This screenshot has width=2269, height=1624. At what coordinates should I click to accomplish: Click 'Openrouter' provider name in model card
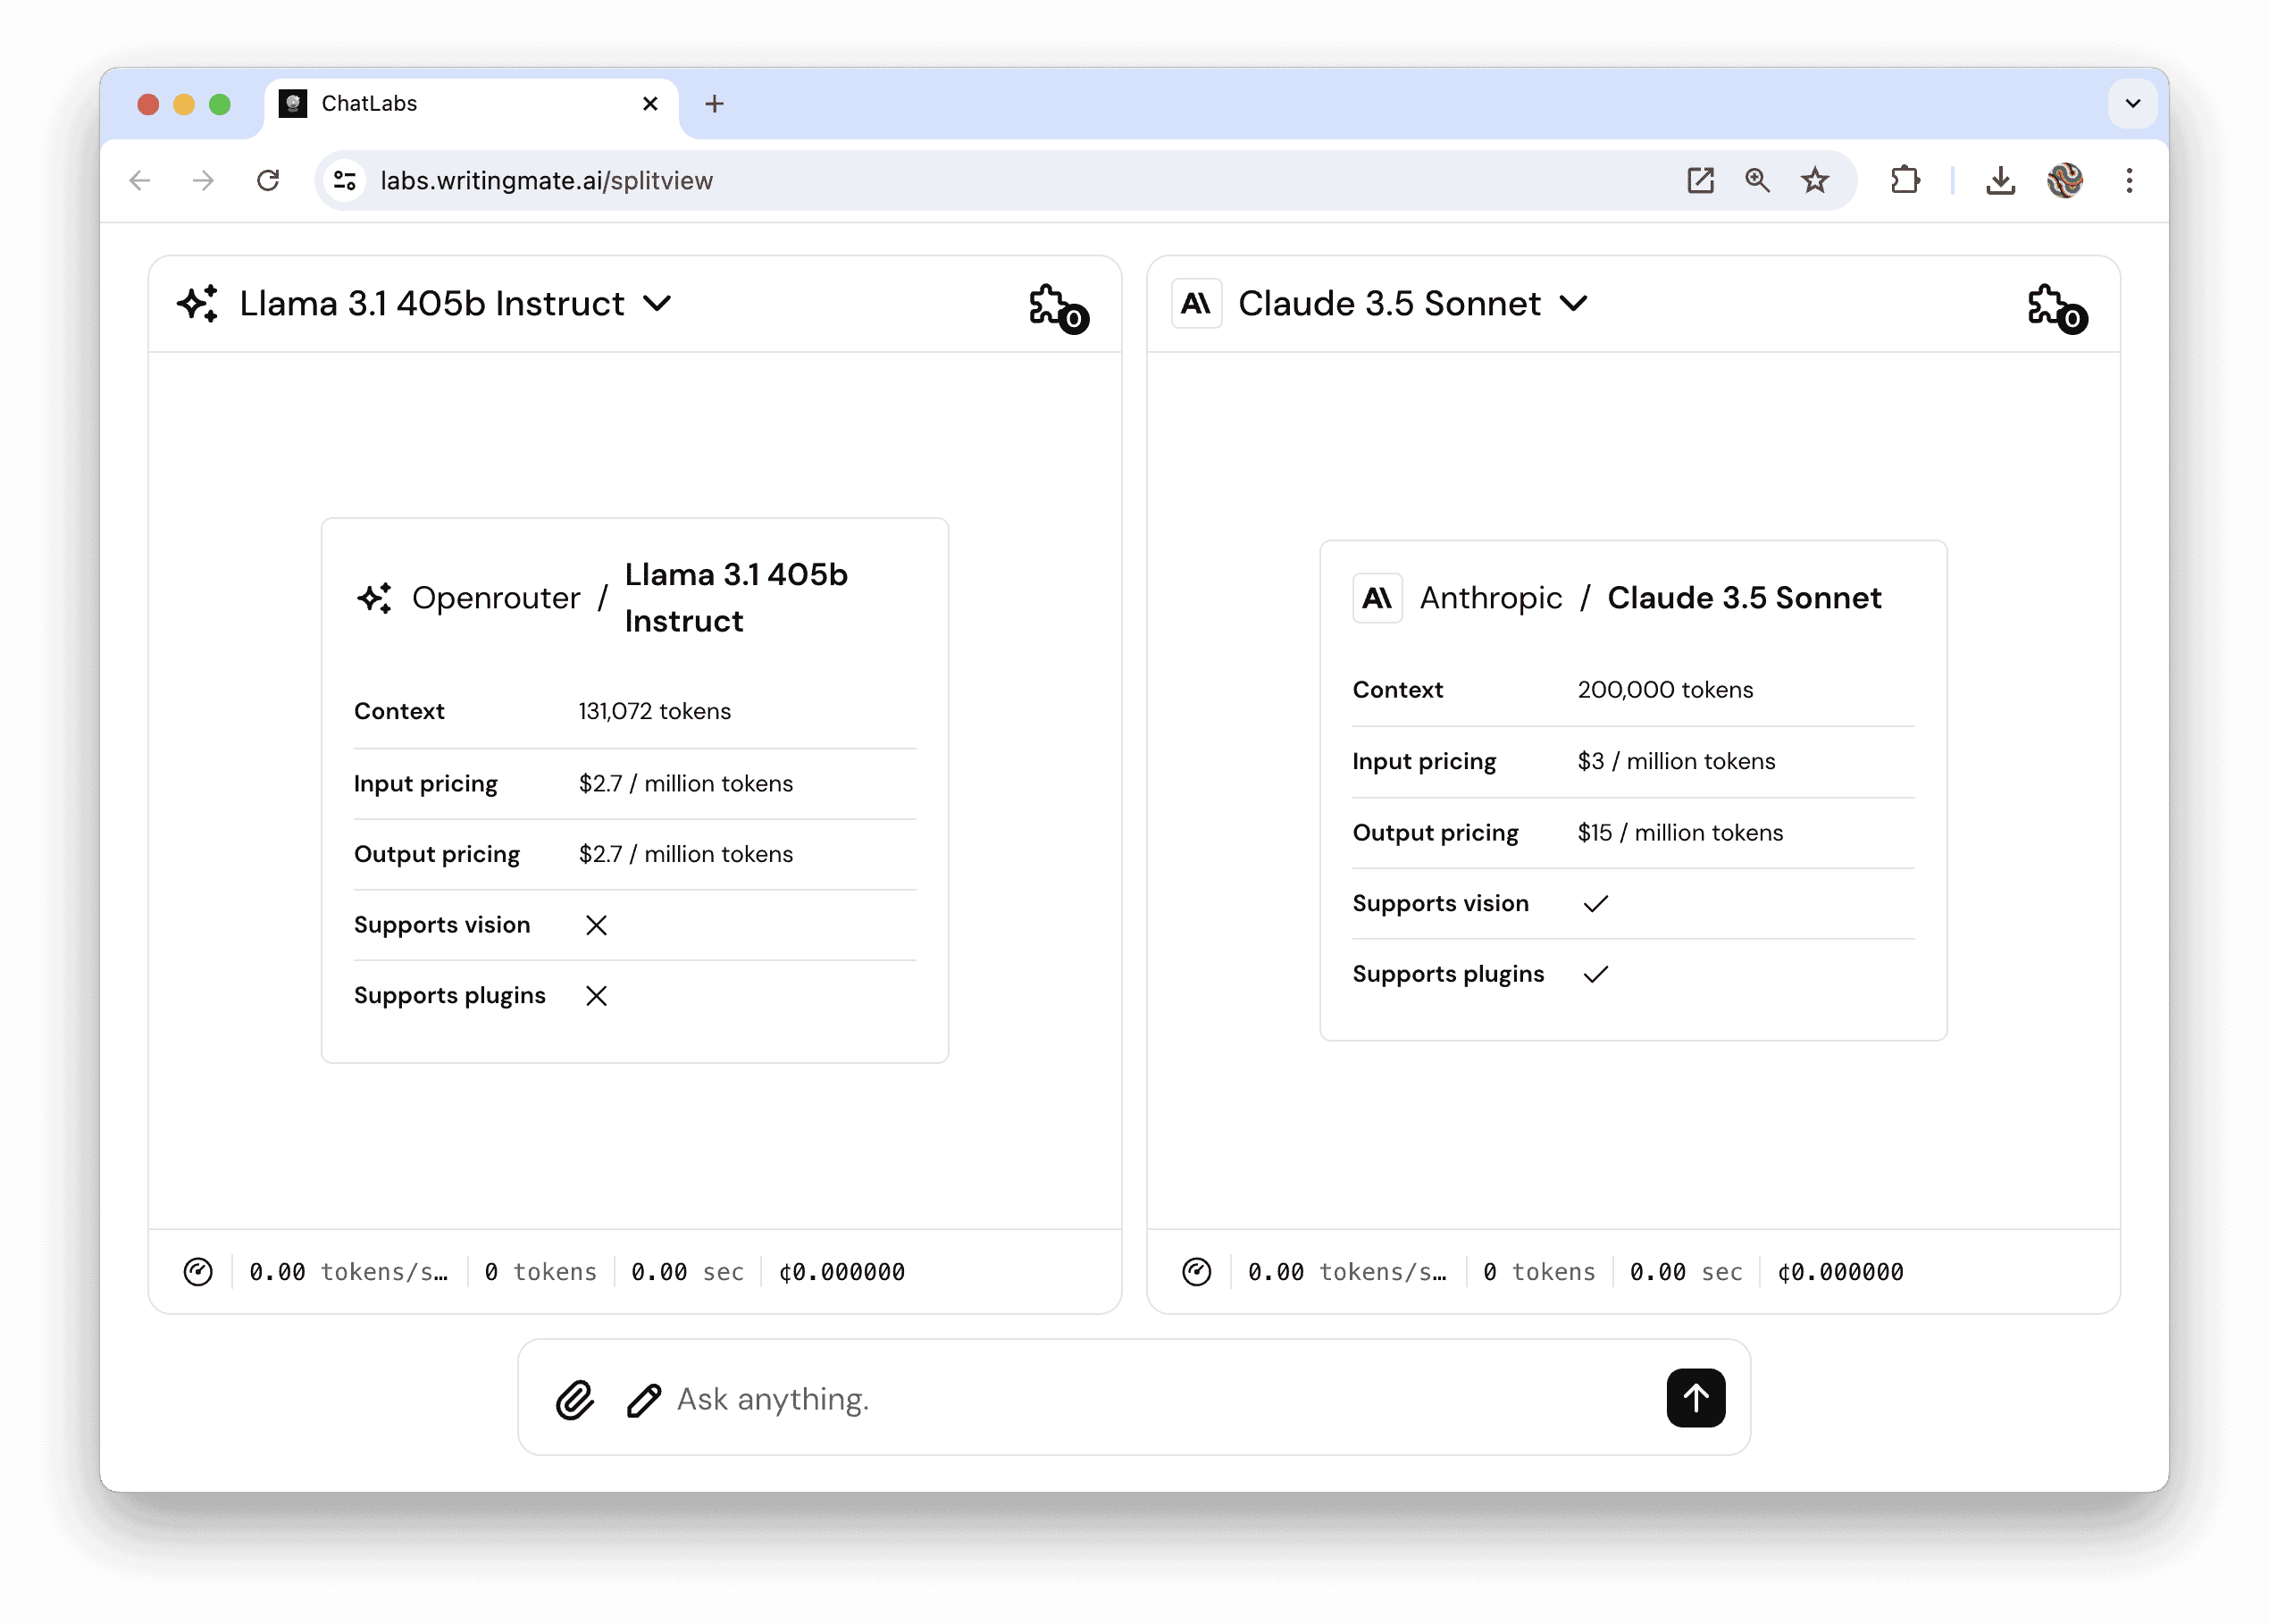pos(496,598)
